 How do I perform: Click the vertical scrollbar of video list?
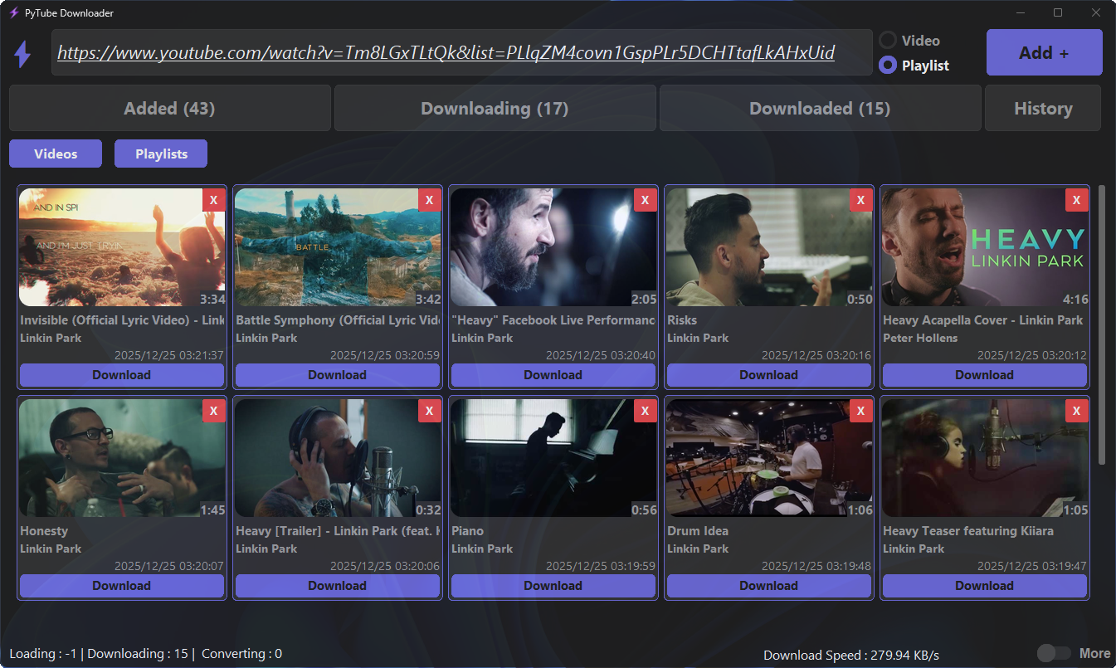tap(1102, 324)
